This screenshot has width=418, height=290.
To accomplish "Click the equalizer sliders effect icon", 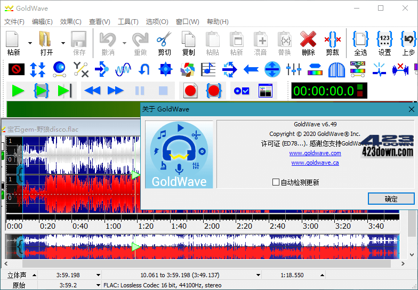I will click(293, 69).
